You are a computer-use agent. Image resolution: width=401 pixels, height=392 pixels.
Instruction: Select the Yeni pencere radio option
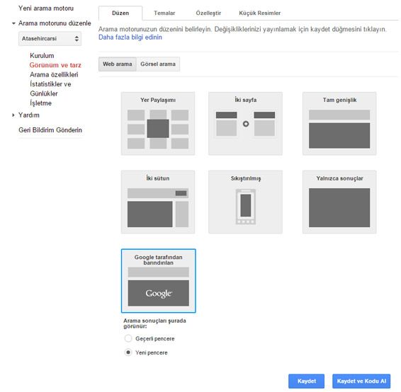(128, 352)
